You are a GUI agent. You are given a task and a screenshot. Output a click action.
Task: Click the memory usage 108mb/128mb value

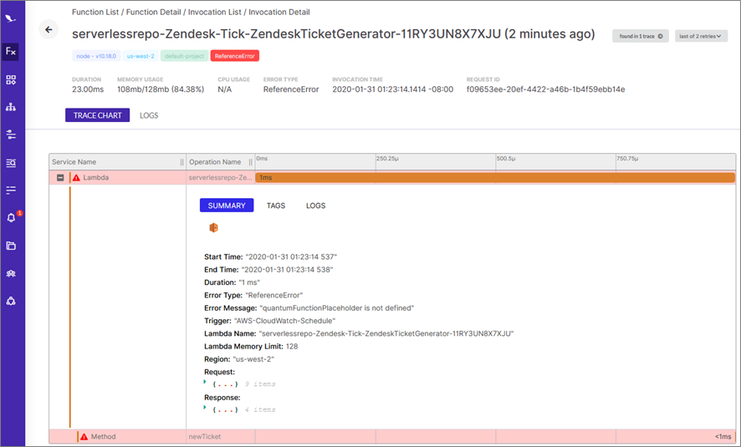point(161,89)
